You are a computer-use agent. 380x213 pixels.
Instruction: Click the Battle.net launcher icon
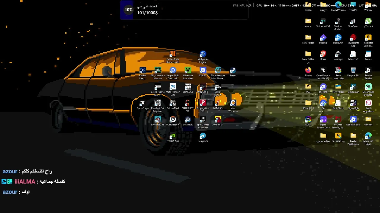click(x=338, y=39)
